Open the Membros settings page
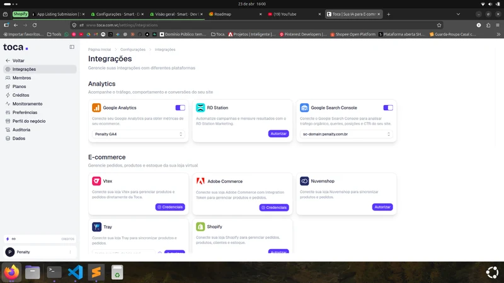Viewport: 504px width, 283px height. click(40, 77)
